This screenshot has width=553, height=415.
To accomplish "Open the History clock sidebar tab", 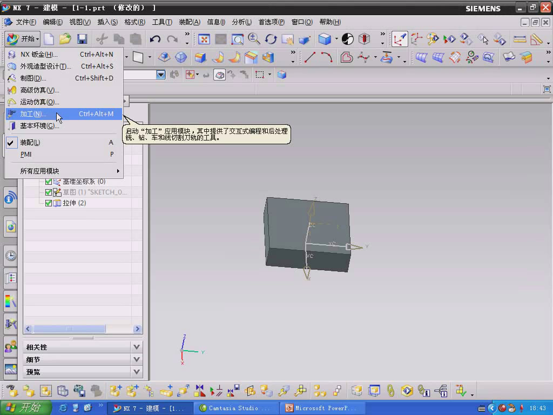I will pos(11,255).
